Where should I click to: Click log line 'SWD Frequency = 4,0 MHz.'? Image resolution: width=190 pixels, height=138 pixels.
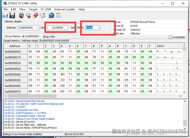pos(25,113)
